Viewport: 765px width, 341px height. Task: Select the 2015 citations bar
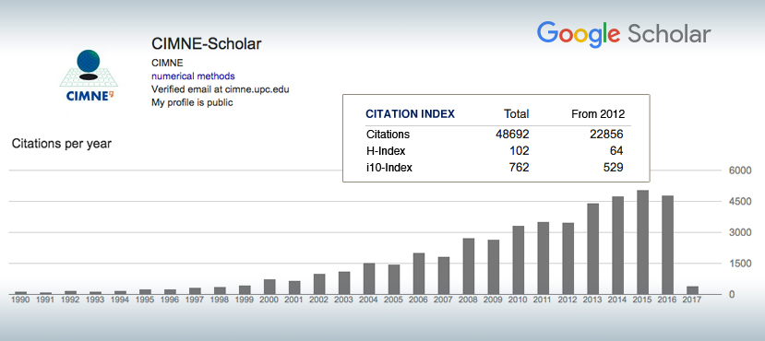tap(642, 242)
